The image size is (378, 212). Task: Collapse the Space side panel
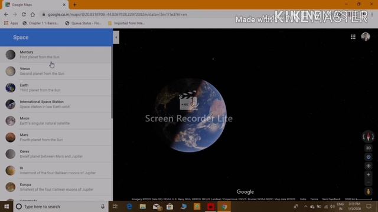click(x=116, y=37)
